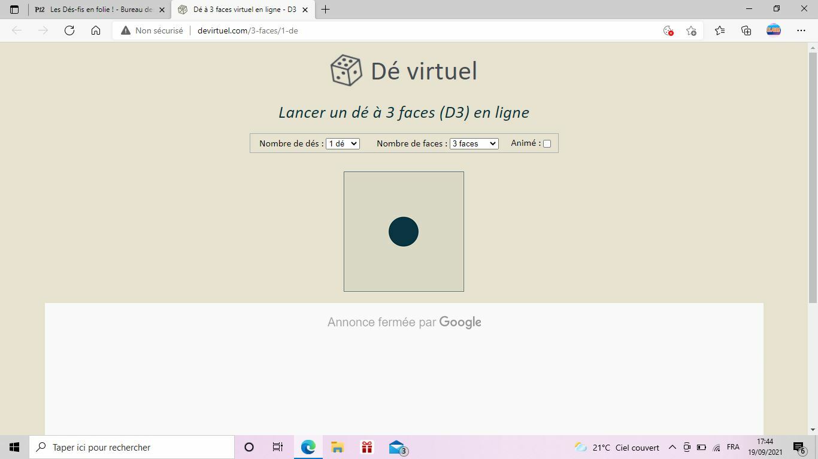Show the Non sécurisé site information
This screenshot has width=818, height=459.
tap(152, 30)
